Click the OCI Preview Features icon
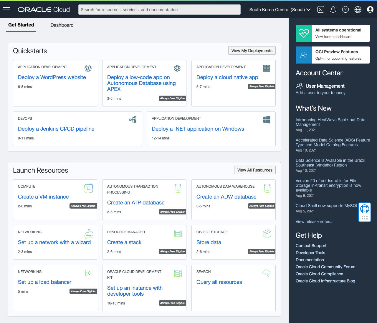The image size is (377, 323). click(304, 55)
